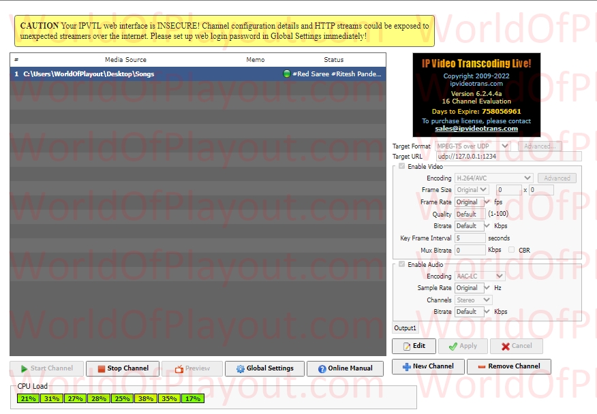Click the Status column header
Viewport: 597px width, 414px height.
point(334,60)
